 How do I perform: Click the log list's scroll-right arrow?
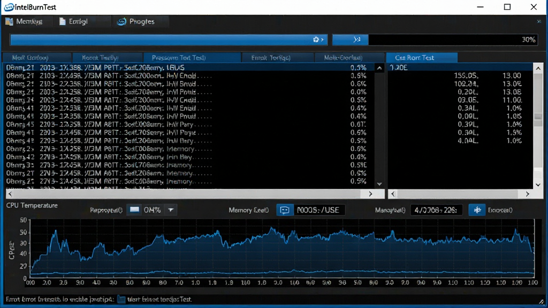point(370,194)
